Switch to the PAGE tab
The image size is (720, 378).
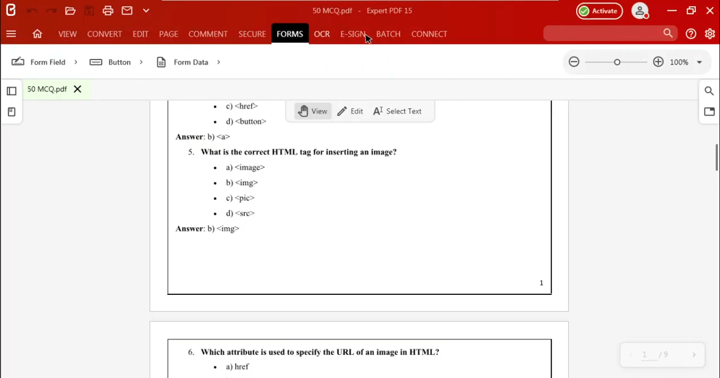pos(168,34)
